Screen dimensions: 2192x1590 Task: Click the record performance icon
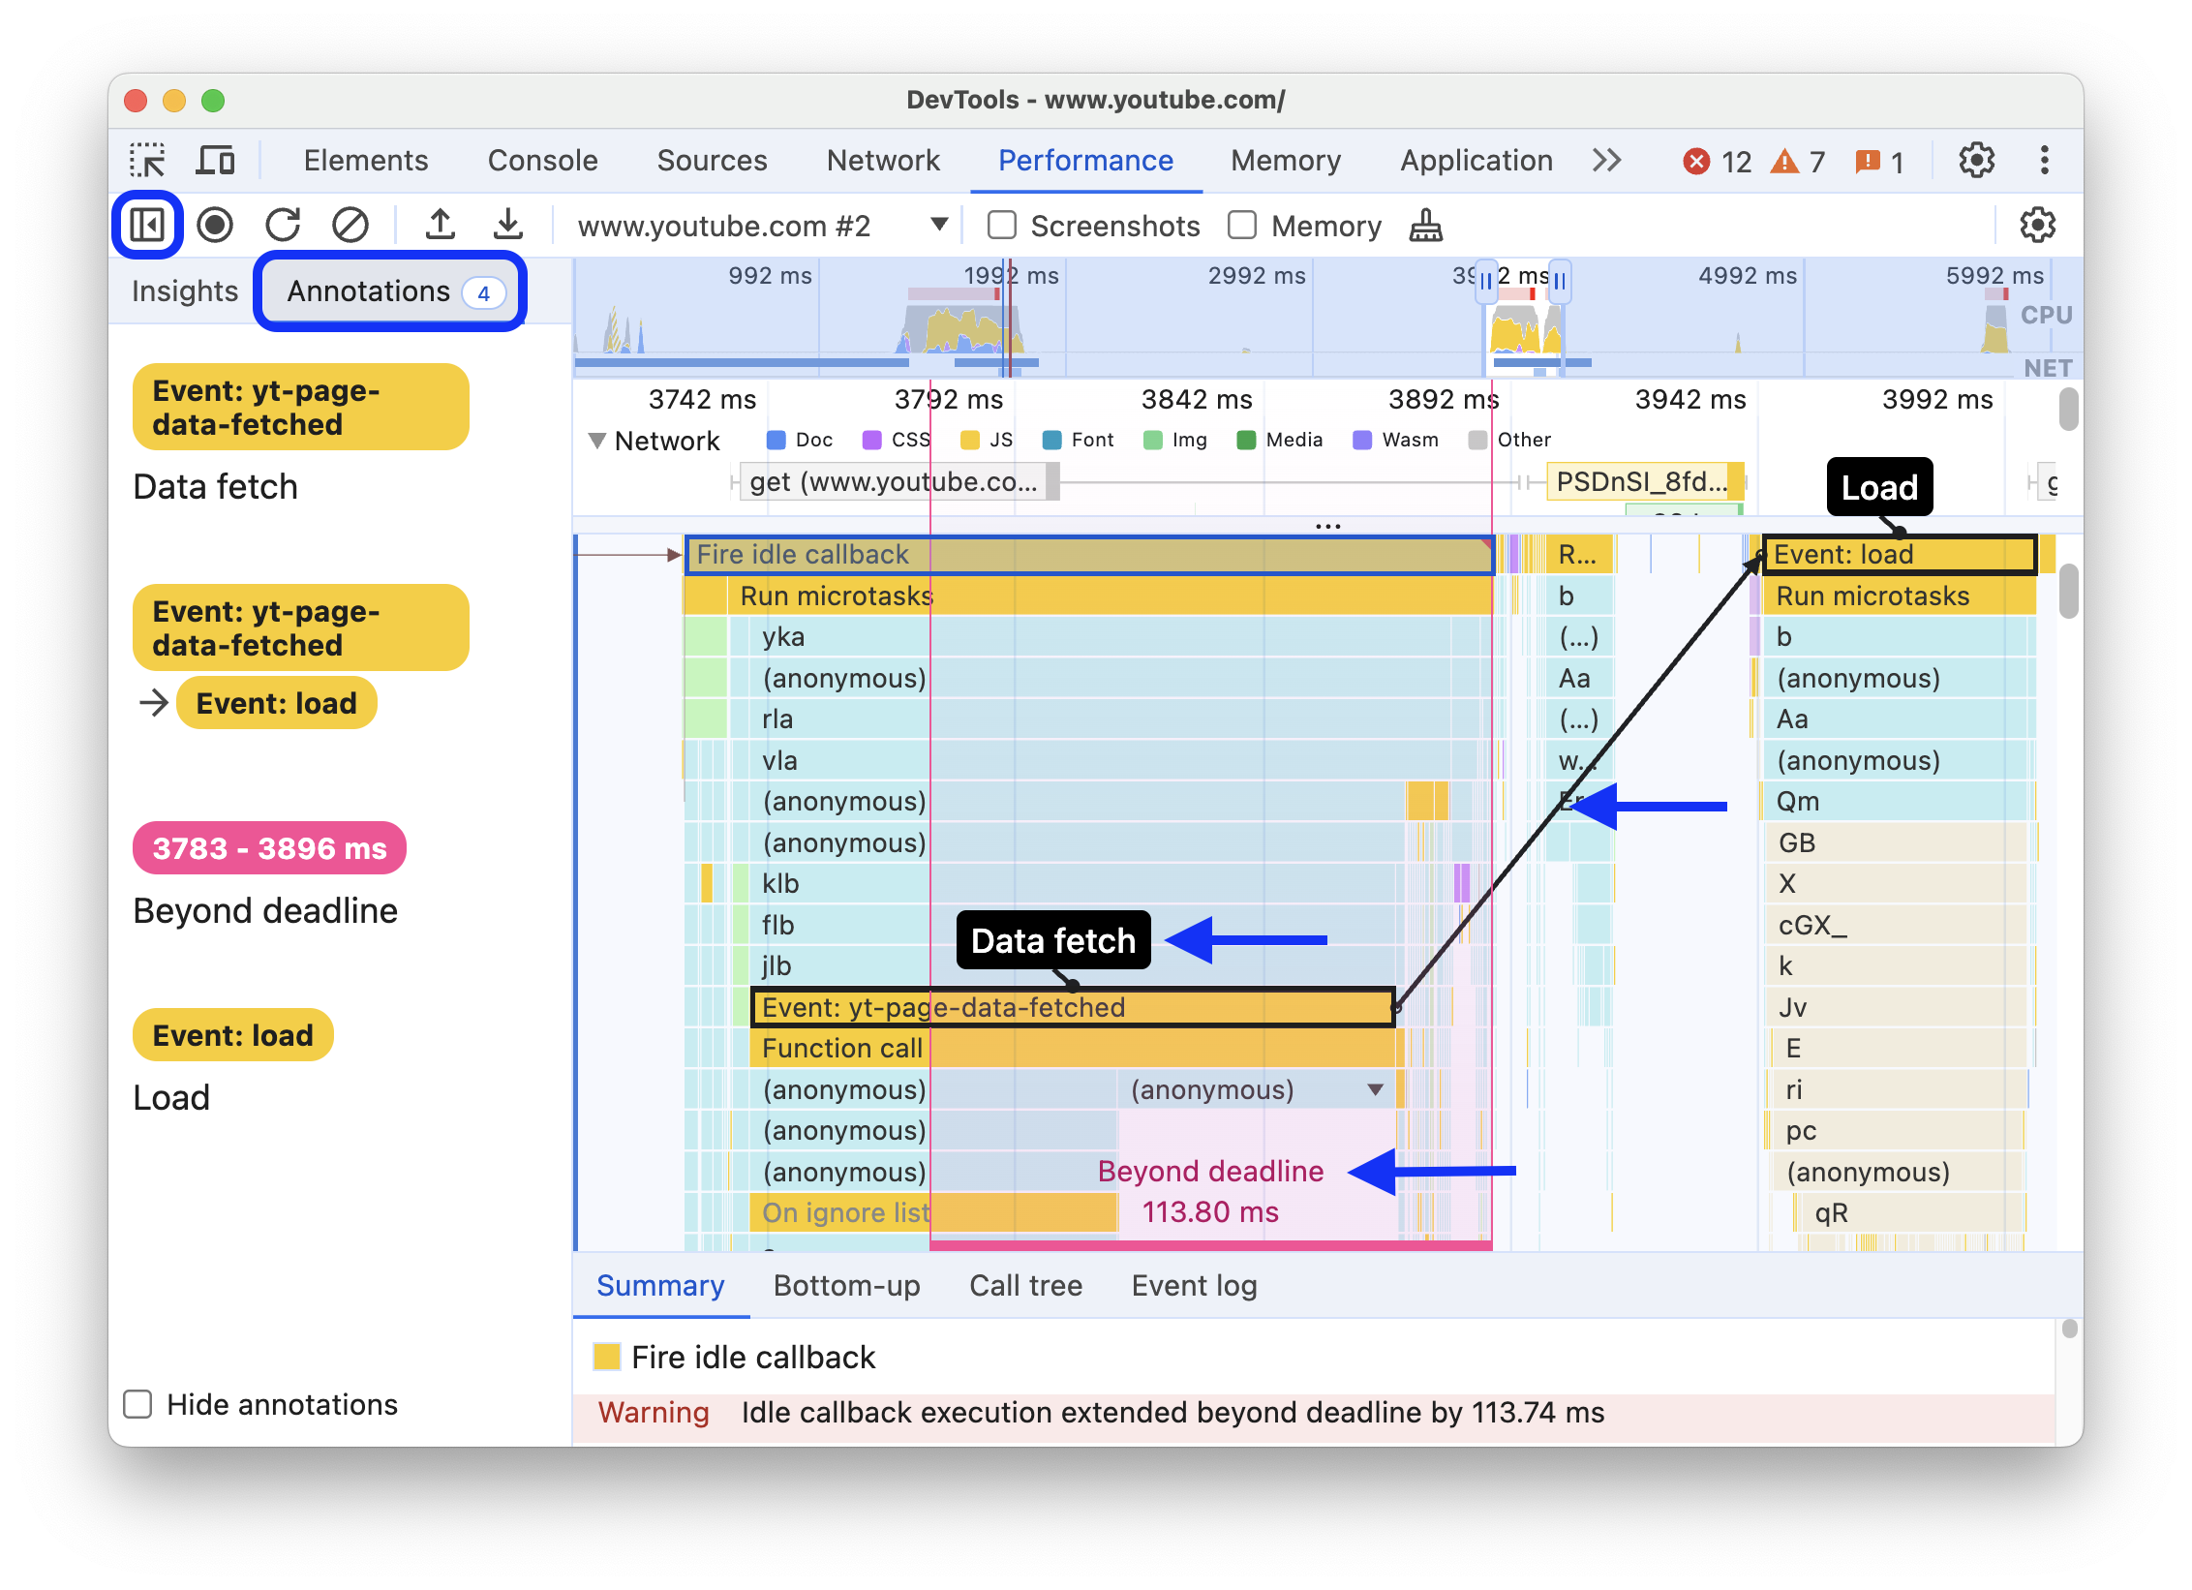(x=213, y=223)
